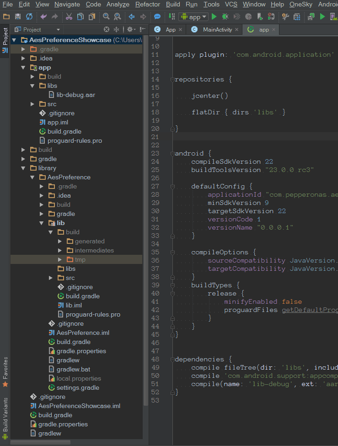This screenshot has height=446, width=338.
Task: Open the File menu
Action: (x=8, y=4)
